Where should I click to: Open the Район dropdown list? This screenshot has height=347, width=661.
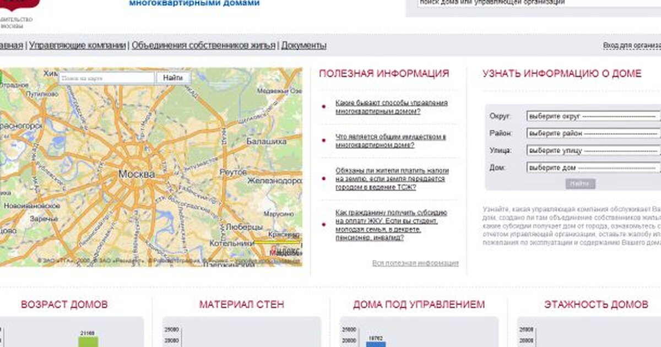point(593,133)
